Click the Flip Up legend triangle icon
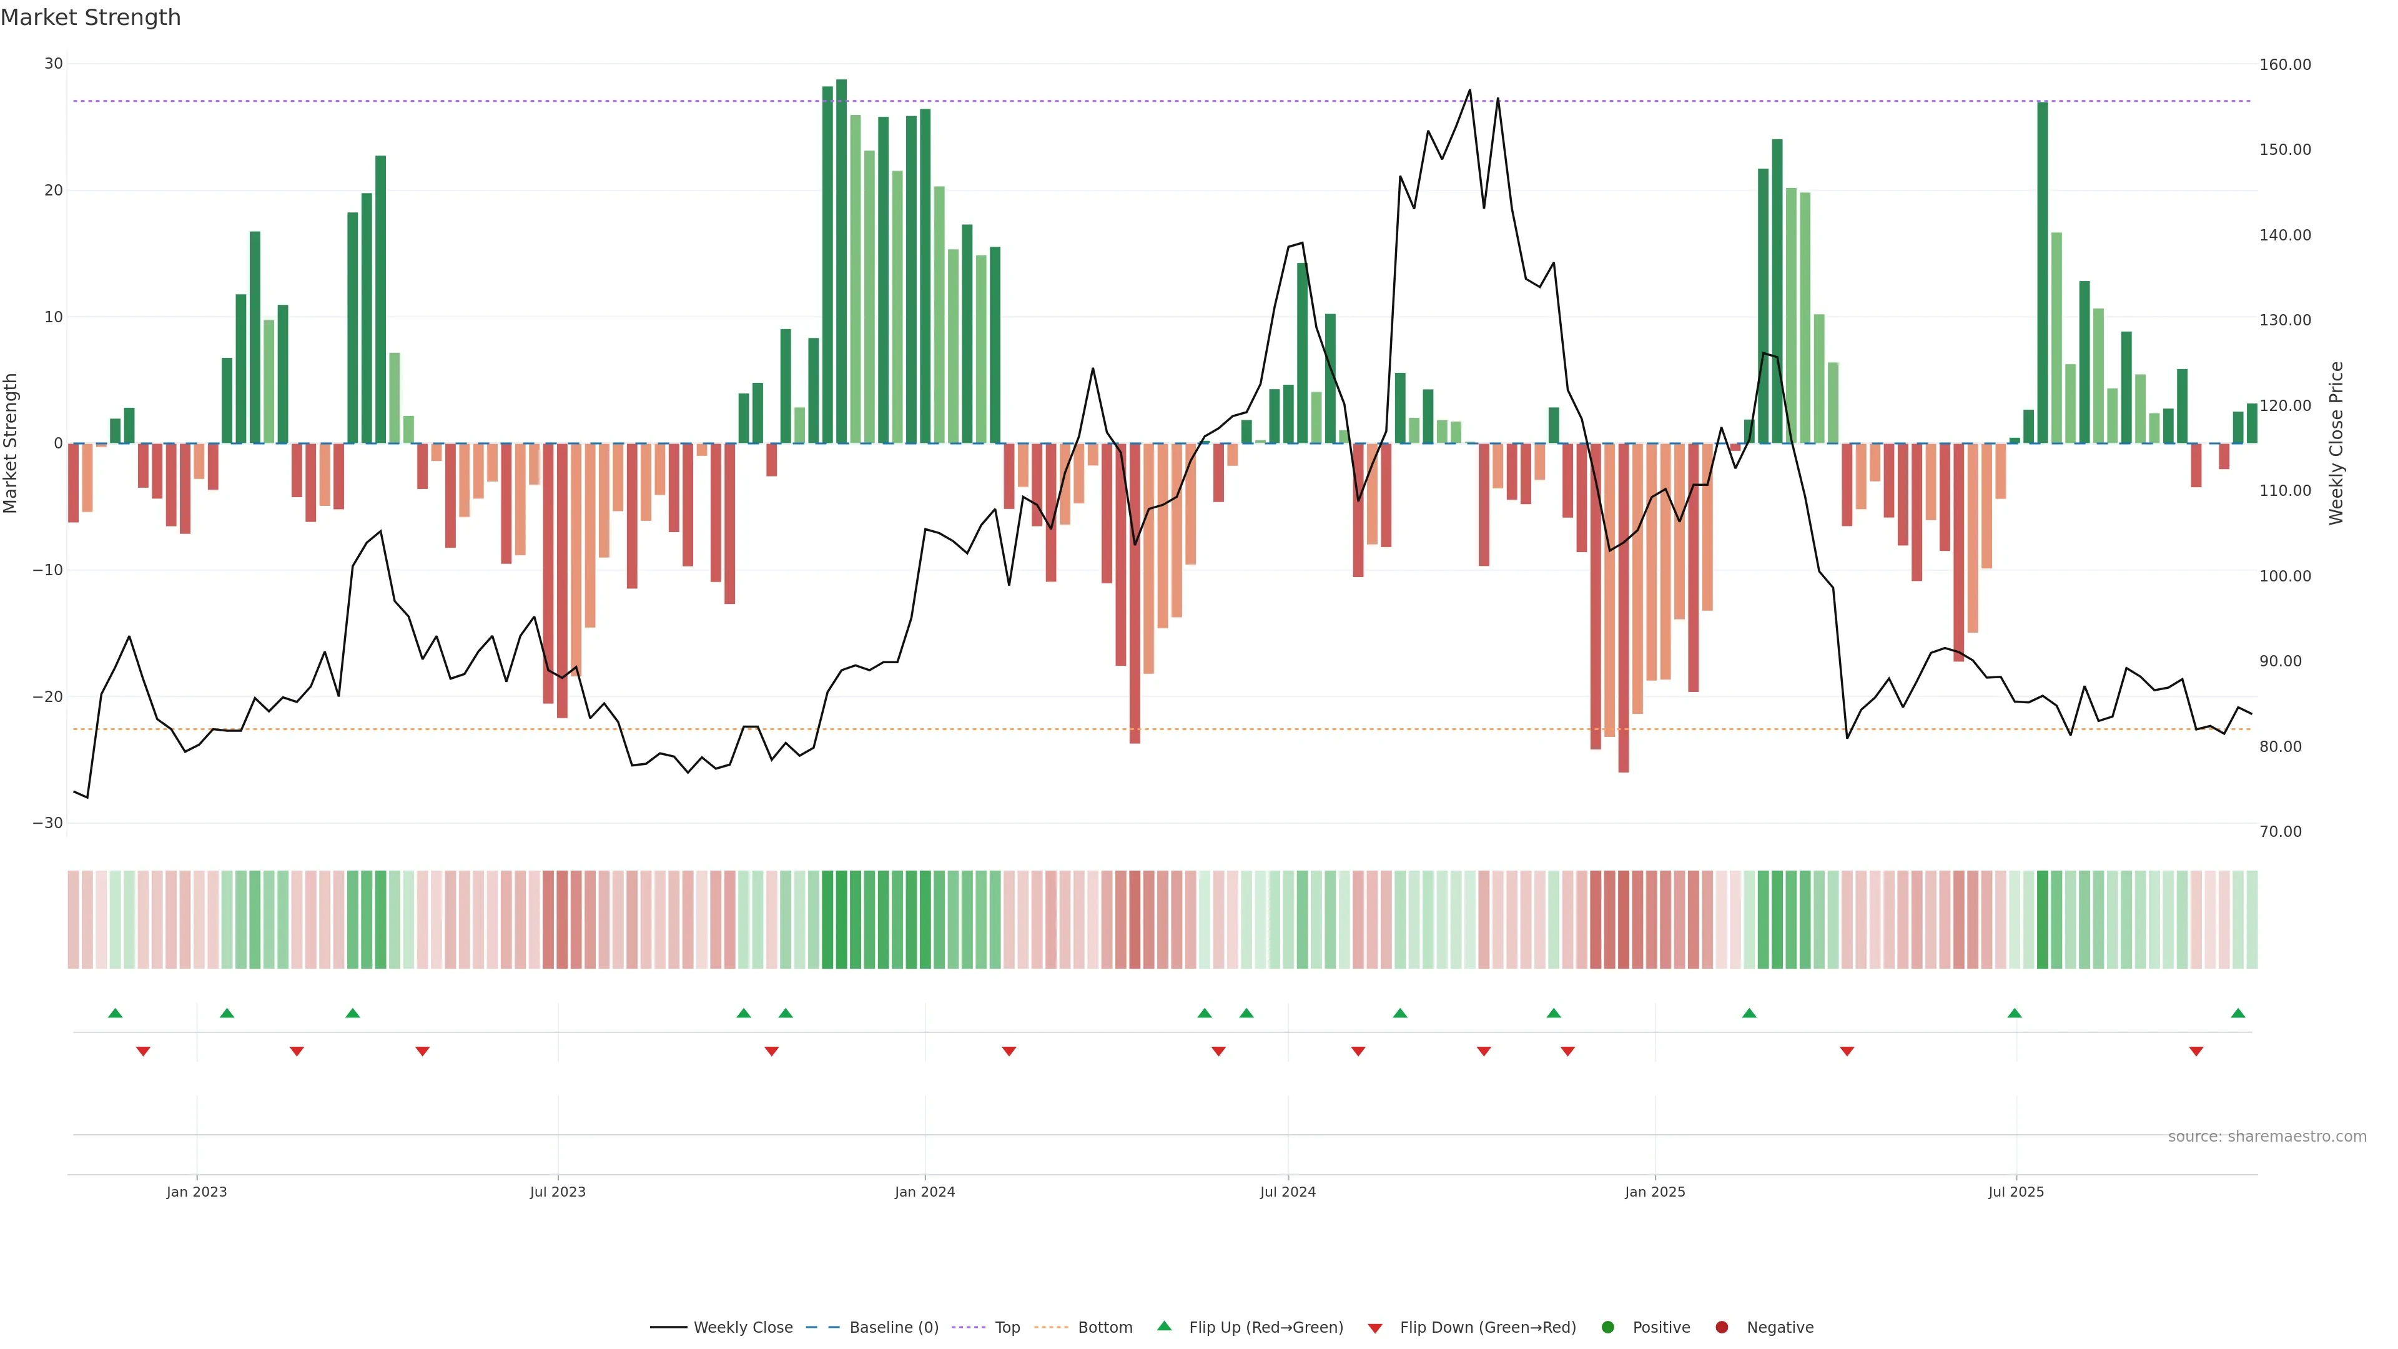 point(1163,1326)
